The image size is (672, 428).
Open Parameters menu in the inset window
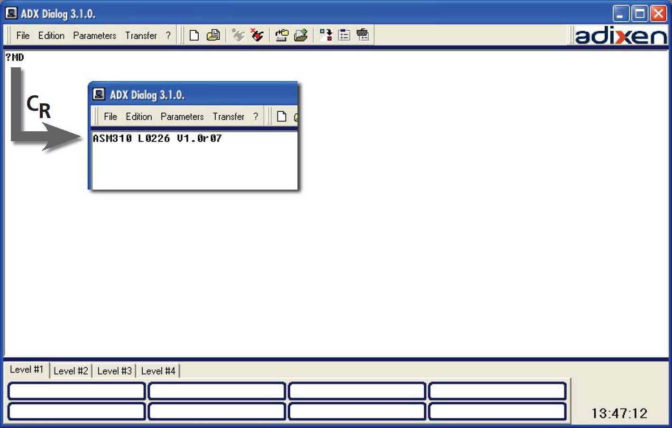coord(182,117)
